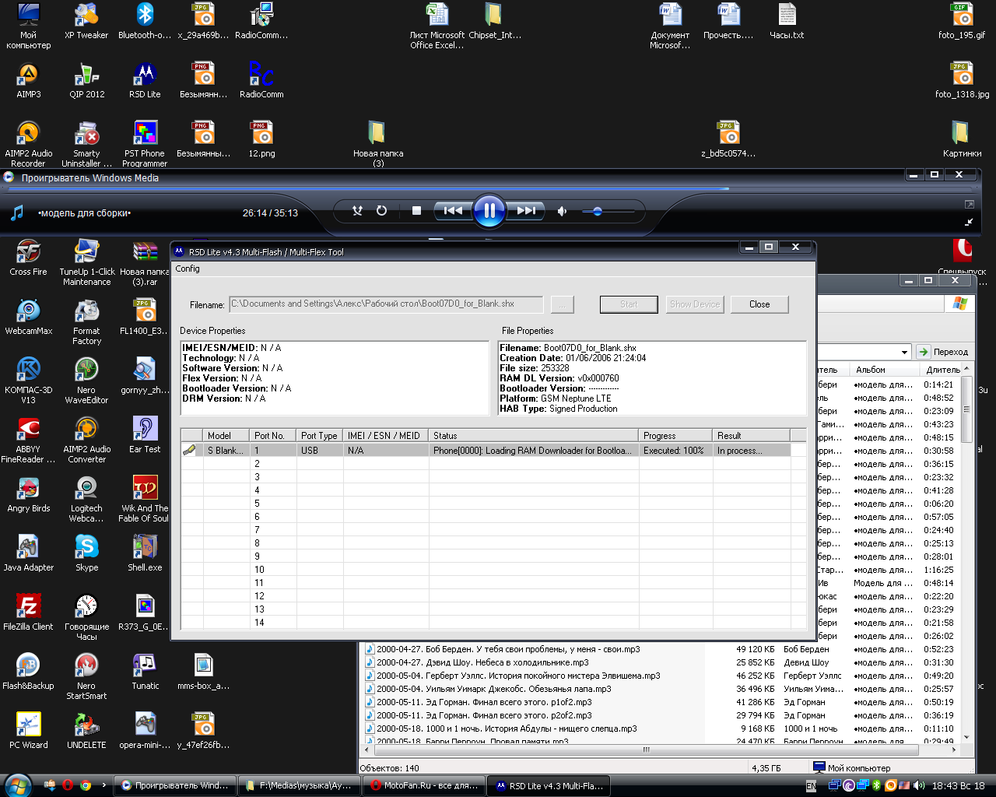Open FileZilla Client desktop icon

click(29, 613)
